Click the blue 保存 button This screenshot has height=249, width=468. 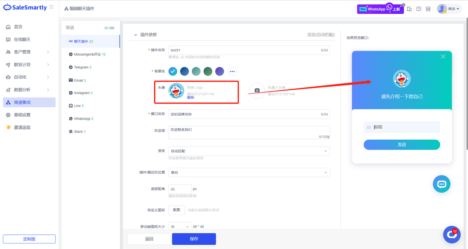pos(194,239)
